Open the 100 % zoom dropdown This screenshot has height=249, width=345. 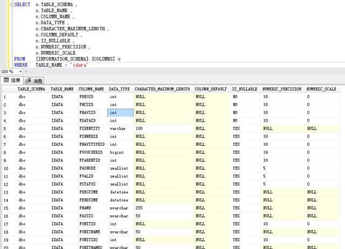pos(20,72)
